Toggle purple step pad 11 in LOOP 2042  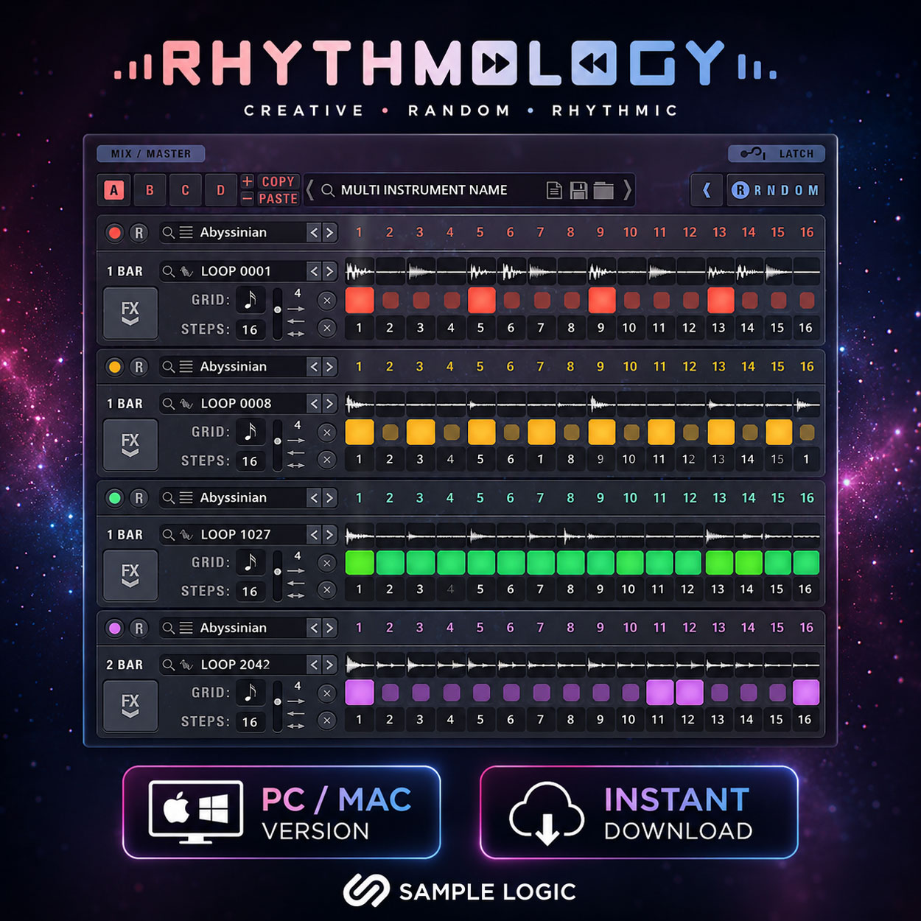click(x=660, y=693)
